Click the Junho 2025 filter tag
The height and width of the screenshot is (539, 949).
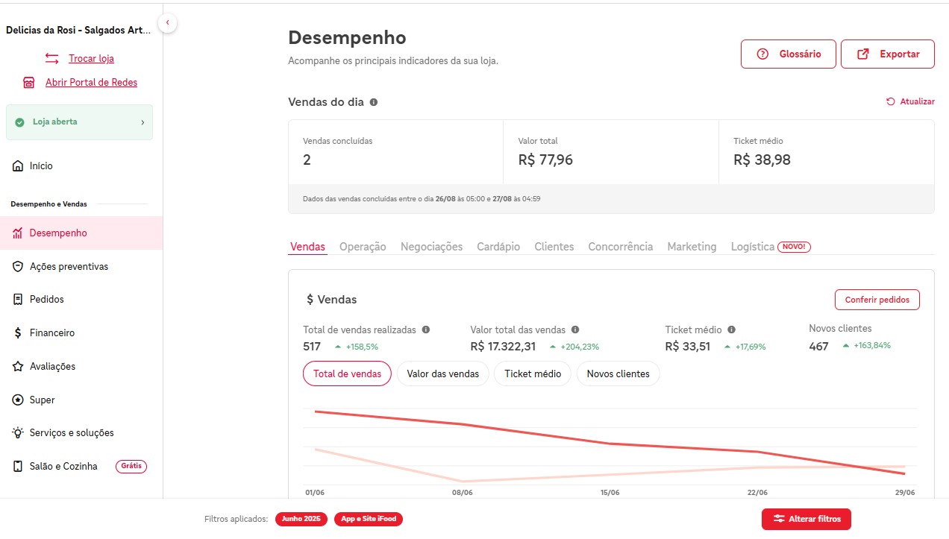tap(301, 519)
